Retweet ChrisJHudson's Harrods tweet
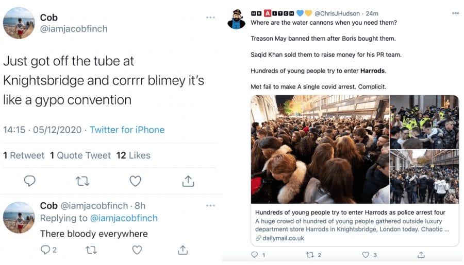The width and height of the screenshot is (464, 265). [x=310, y=255]
